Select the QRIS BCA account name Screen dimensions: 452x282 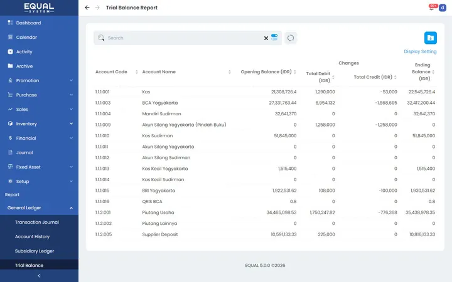point(152,201)
